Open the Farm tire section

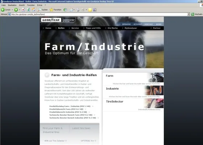tap(109, 76)
